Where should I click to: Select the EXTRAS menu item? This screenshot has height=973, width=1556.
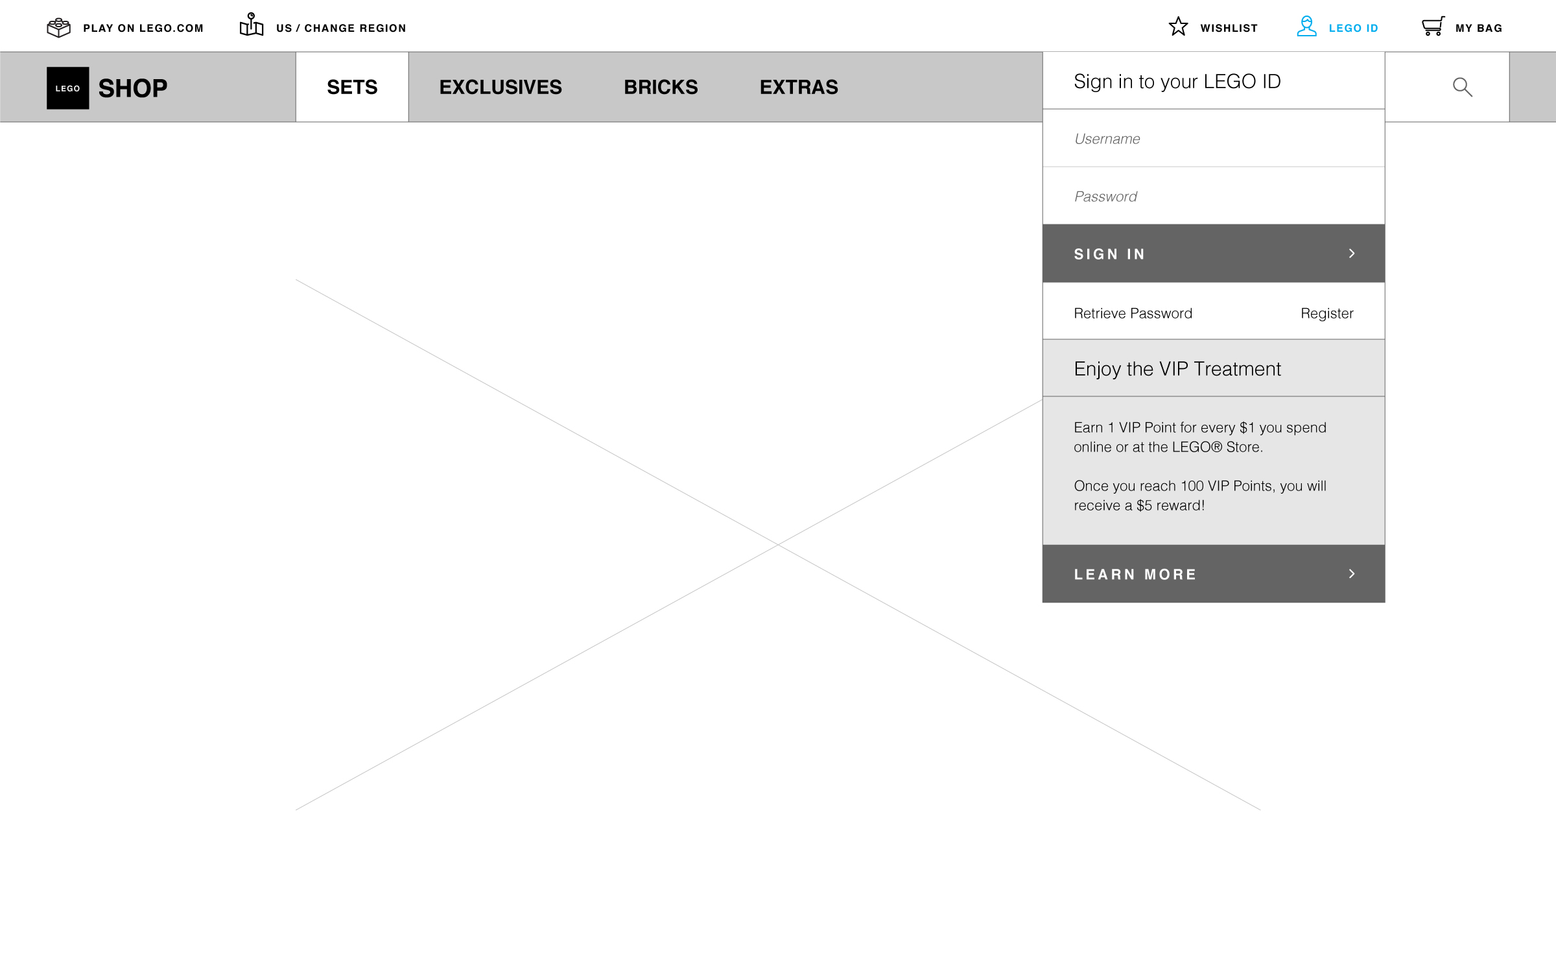click(x=799, y=88)
